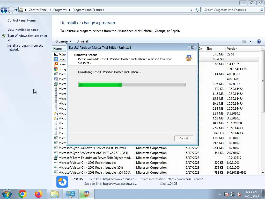Open Turn Windows features on or off
This screenshot has width=265, height=199.
click(27, 38)
